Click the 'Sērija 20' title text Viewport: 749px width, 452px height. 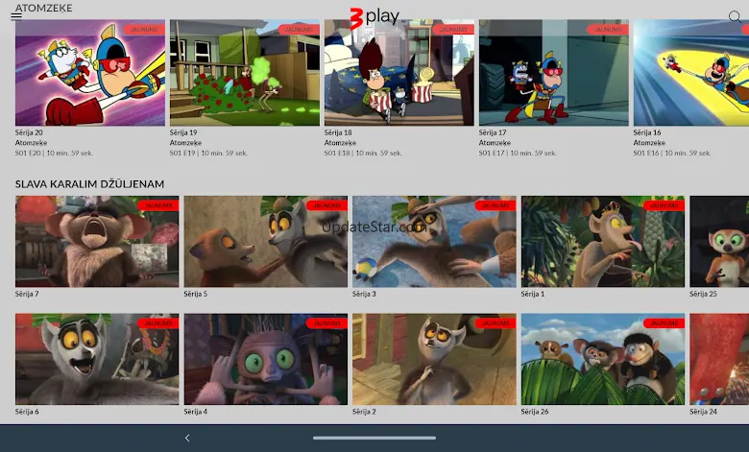pyautogui.click(x=29, y=132)
